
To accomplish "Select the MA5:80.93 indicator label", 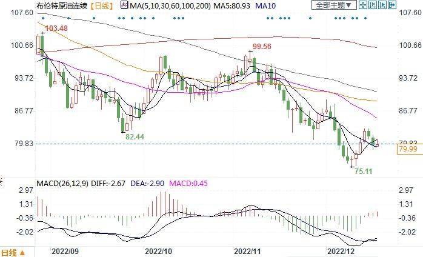I will pyautogui.click(x=233, y=5).
